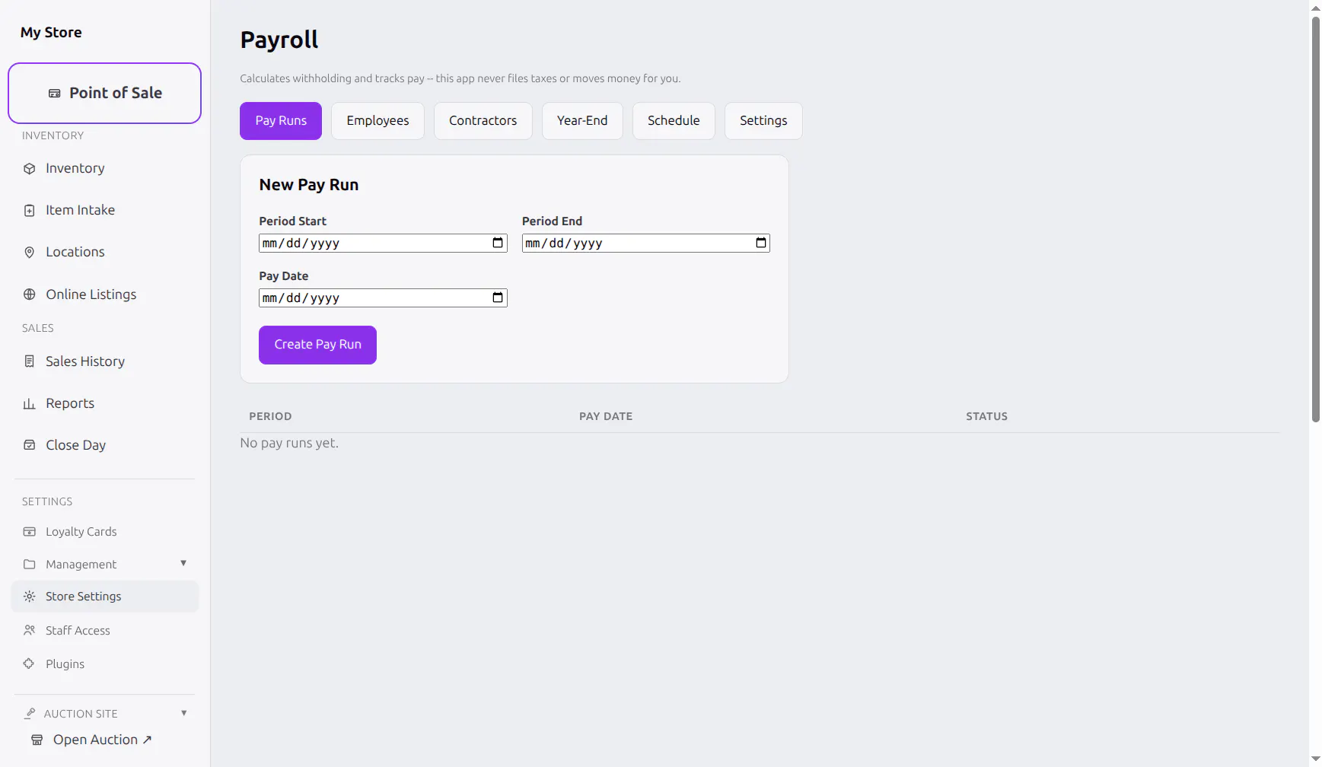1322x767 pixels.
Task: Click the PAY DATE column header
Action: pyautogui.click(x=606, y=416)
